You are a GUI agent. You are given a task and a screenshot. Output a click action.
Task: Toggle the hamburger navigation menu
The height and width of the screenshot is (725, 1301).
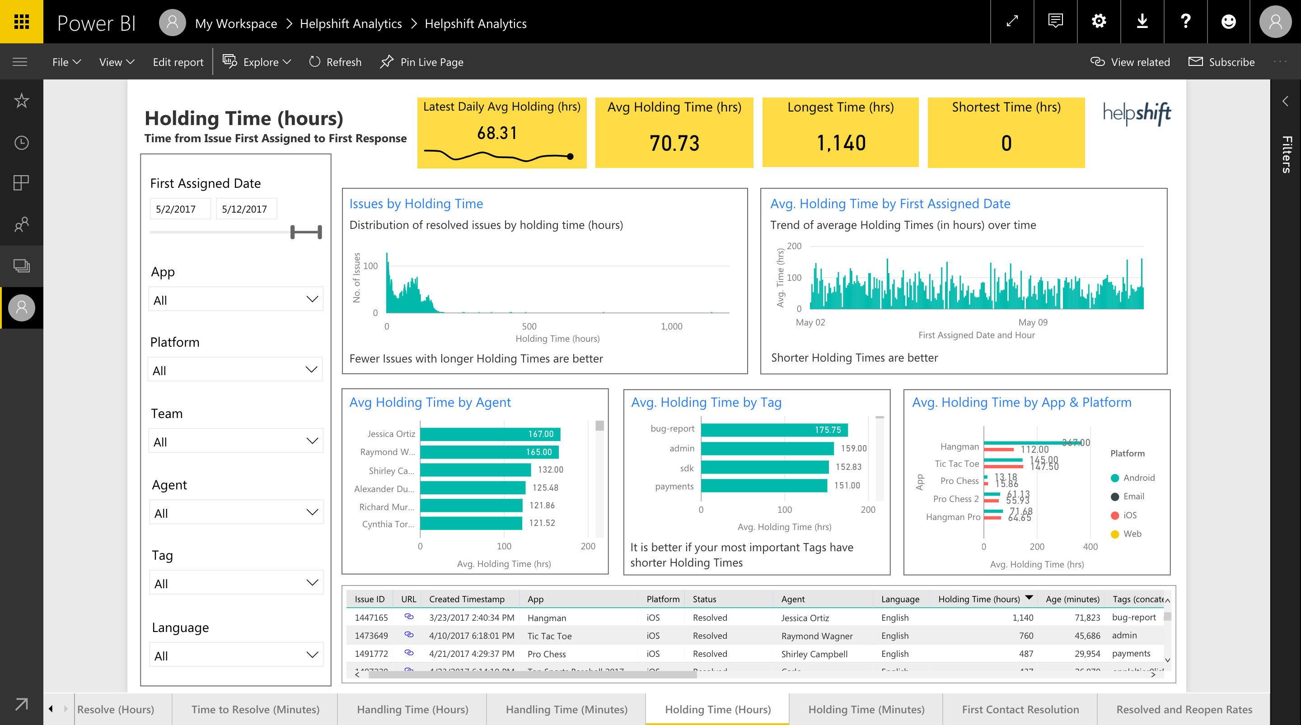coord(20,62)
